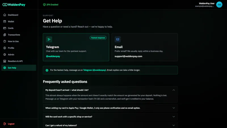227x128 pixels.
Task: Open Profile page
Action: (x=19, y=48)
